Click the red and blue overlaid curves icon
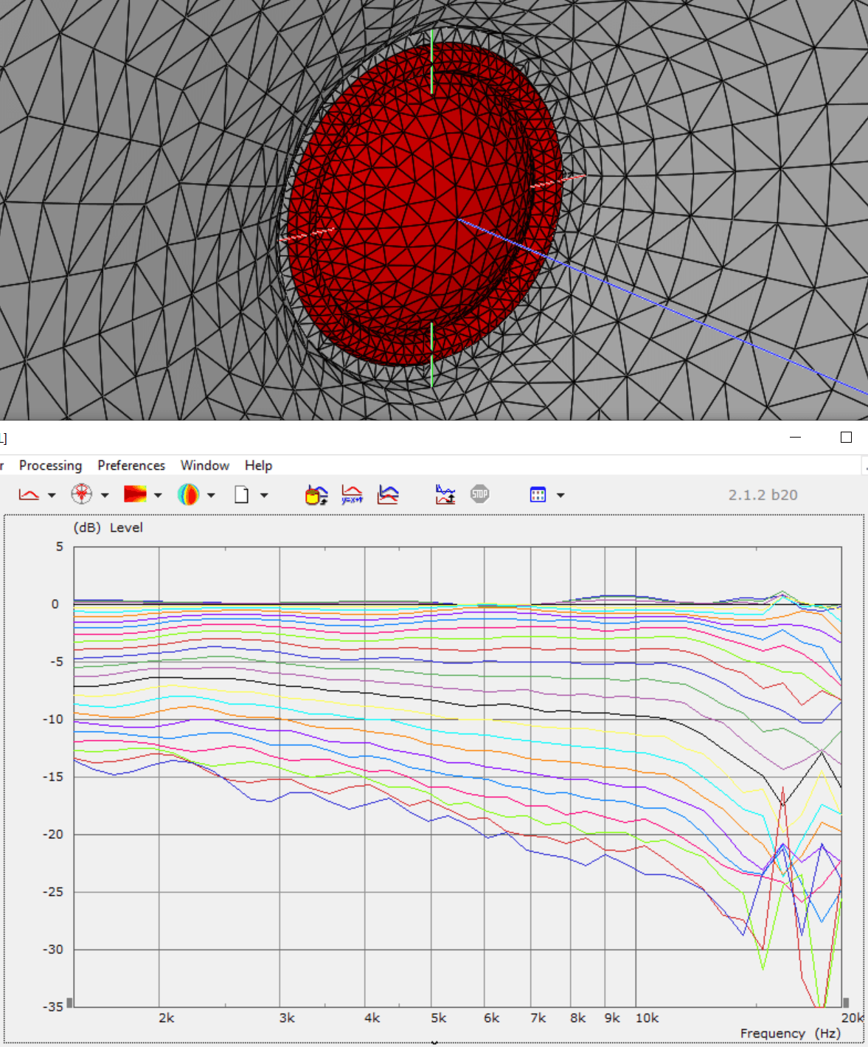 pyautogui.click(x=388, y=494)
